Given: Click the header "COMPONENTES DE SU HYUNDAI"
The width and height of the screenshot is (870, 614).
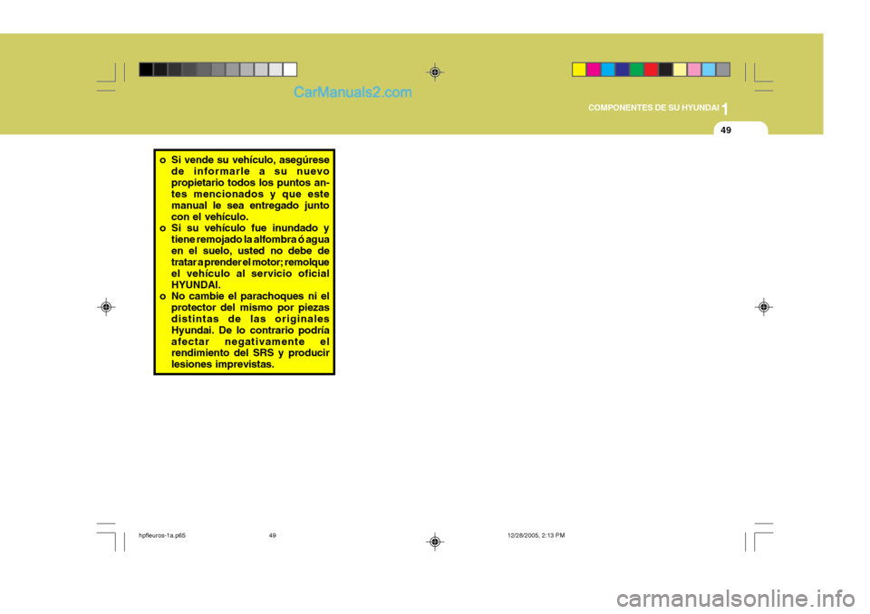Looking at the screenshot, I should coord(653,108).
